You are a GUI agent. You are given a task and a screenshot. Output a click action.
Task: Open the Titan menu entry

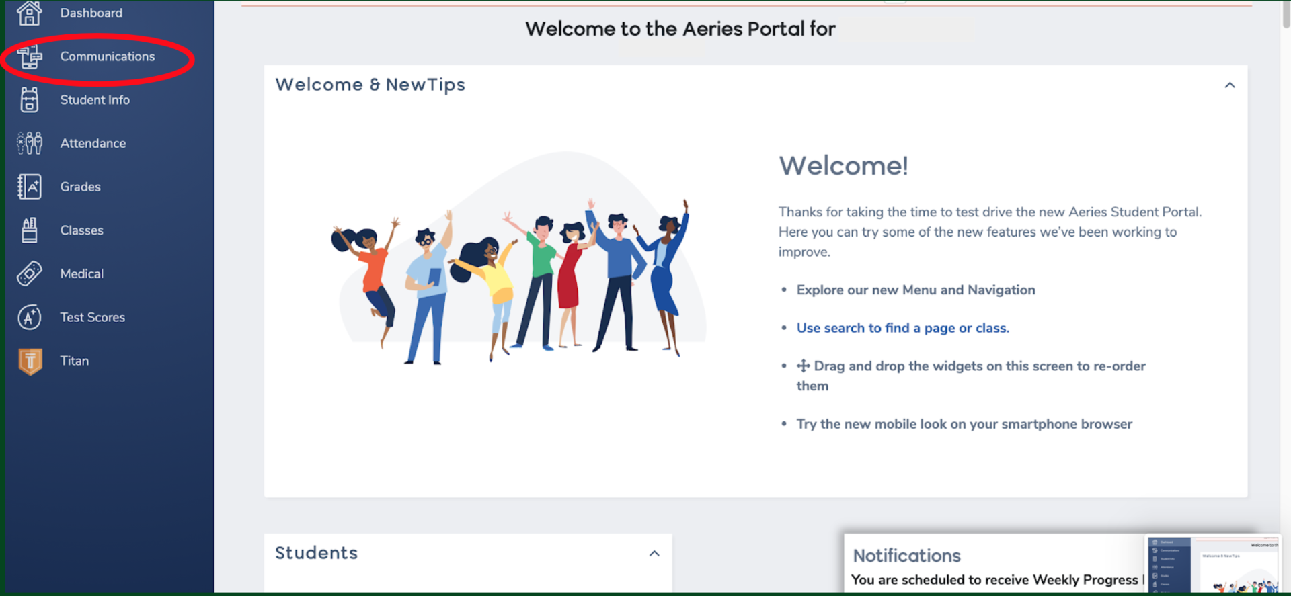(75, 361)
